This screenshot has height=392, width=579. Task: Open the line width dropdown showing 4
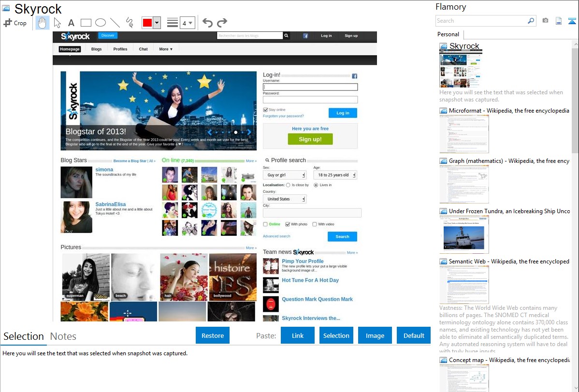click(x=188, y=23)
